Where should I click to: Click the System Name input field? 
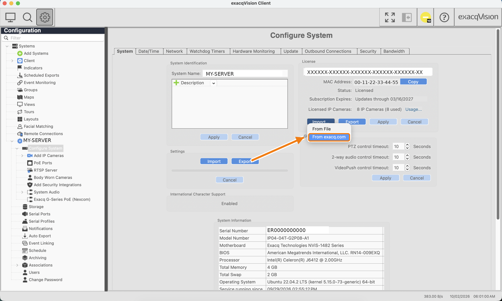coord(245,74)
